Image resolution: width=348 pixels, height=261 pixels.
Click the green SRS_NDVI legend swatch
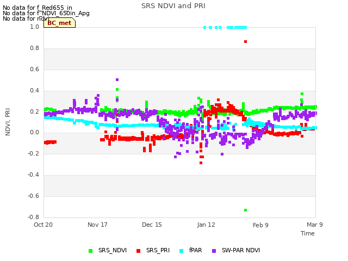click(x=90, y=251)
